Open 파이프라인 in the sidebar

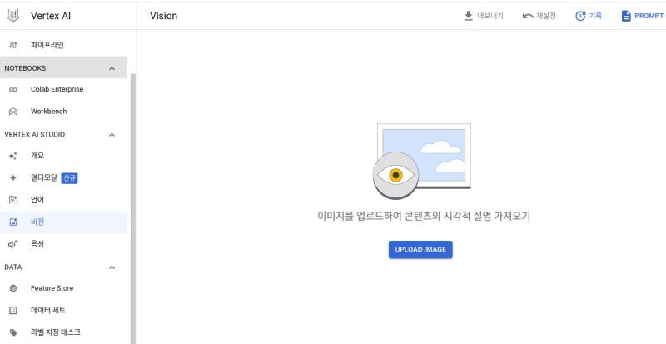[x=64, y=45]
